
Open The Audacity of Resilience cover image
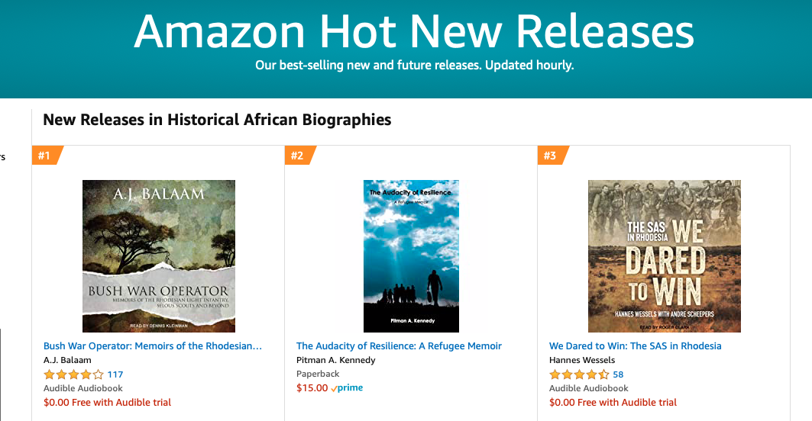click(x=411, y=255)
